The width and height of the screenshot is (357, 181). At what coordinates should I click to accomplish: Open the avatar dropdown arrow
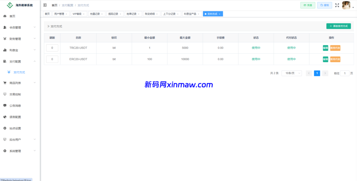[x=353, y=8]
